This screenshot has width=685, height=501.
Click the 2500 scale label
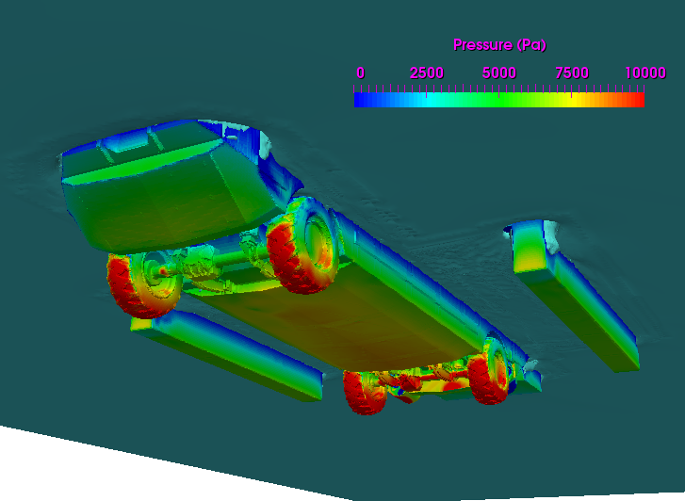[x=427, y=73]
